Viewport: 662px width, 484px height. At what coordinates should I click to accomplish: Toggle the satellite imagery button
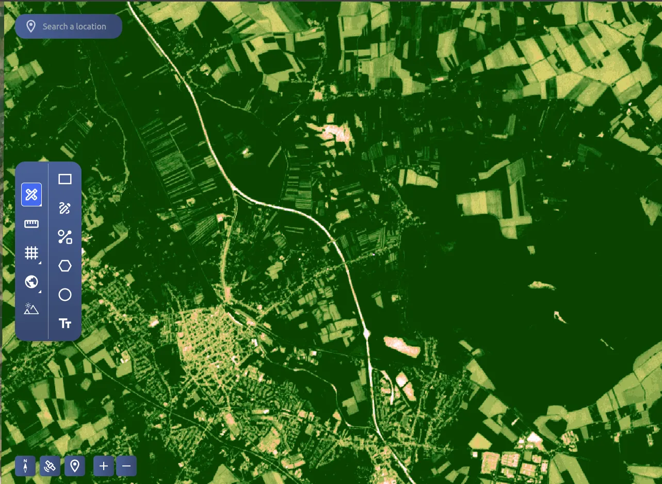(x=50, y=466)
